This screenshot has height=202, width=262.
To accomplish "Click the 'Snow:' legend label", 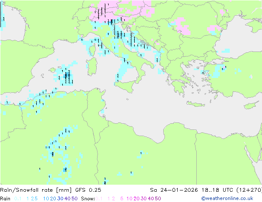I will (x=88, y=199).
